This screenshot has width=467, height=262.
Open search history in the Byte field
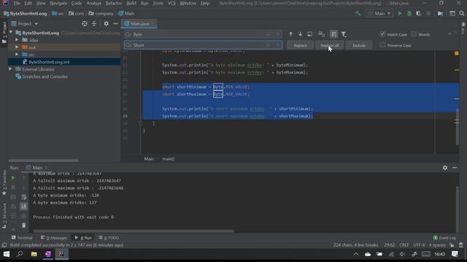(x=128, y=34)
